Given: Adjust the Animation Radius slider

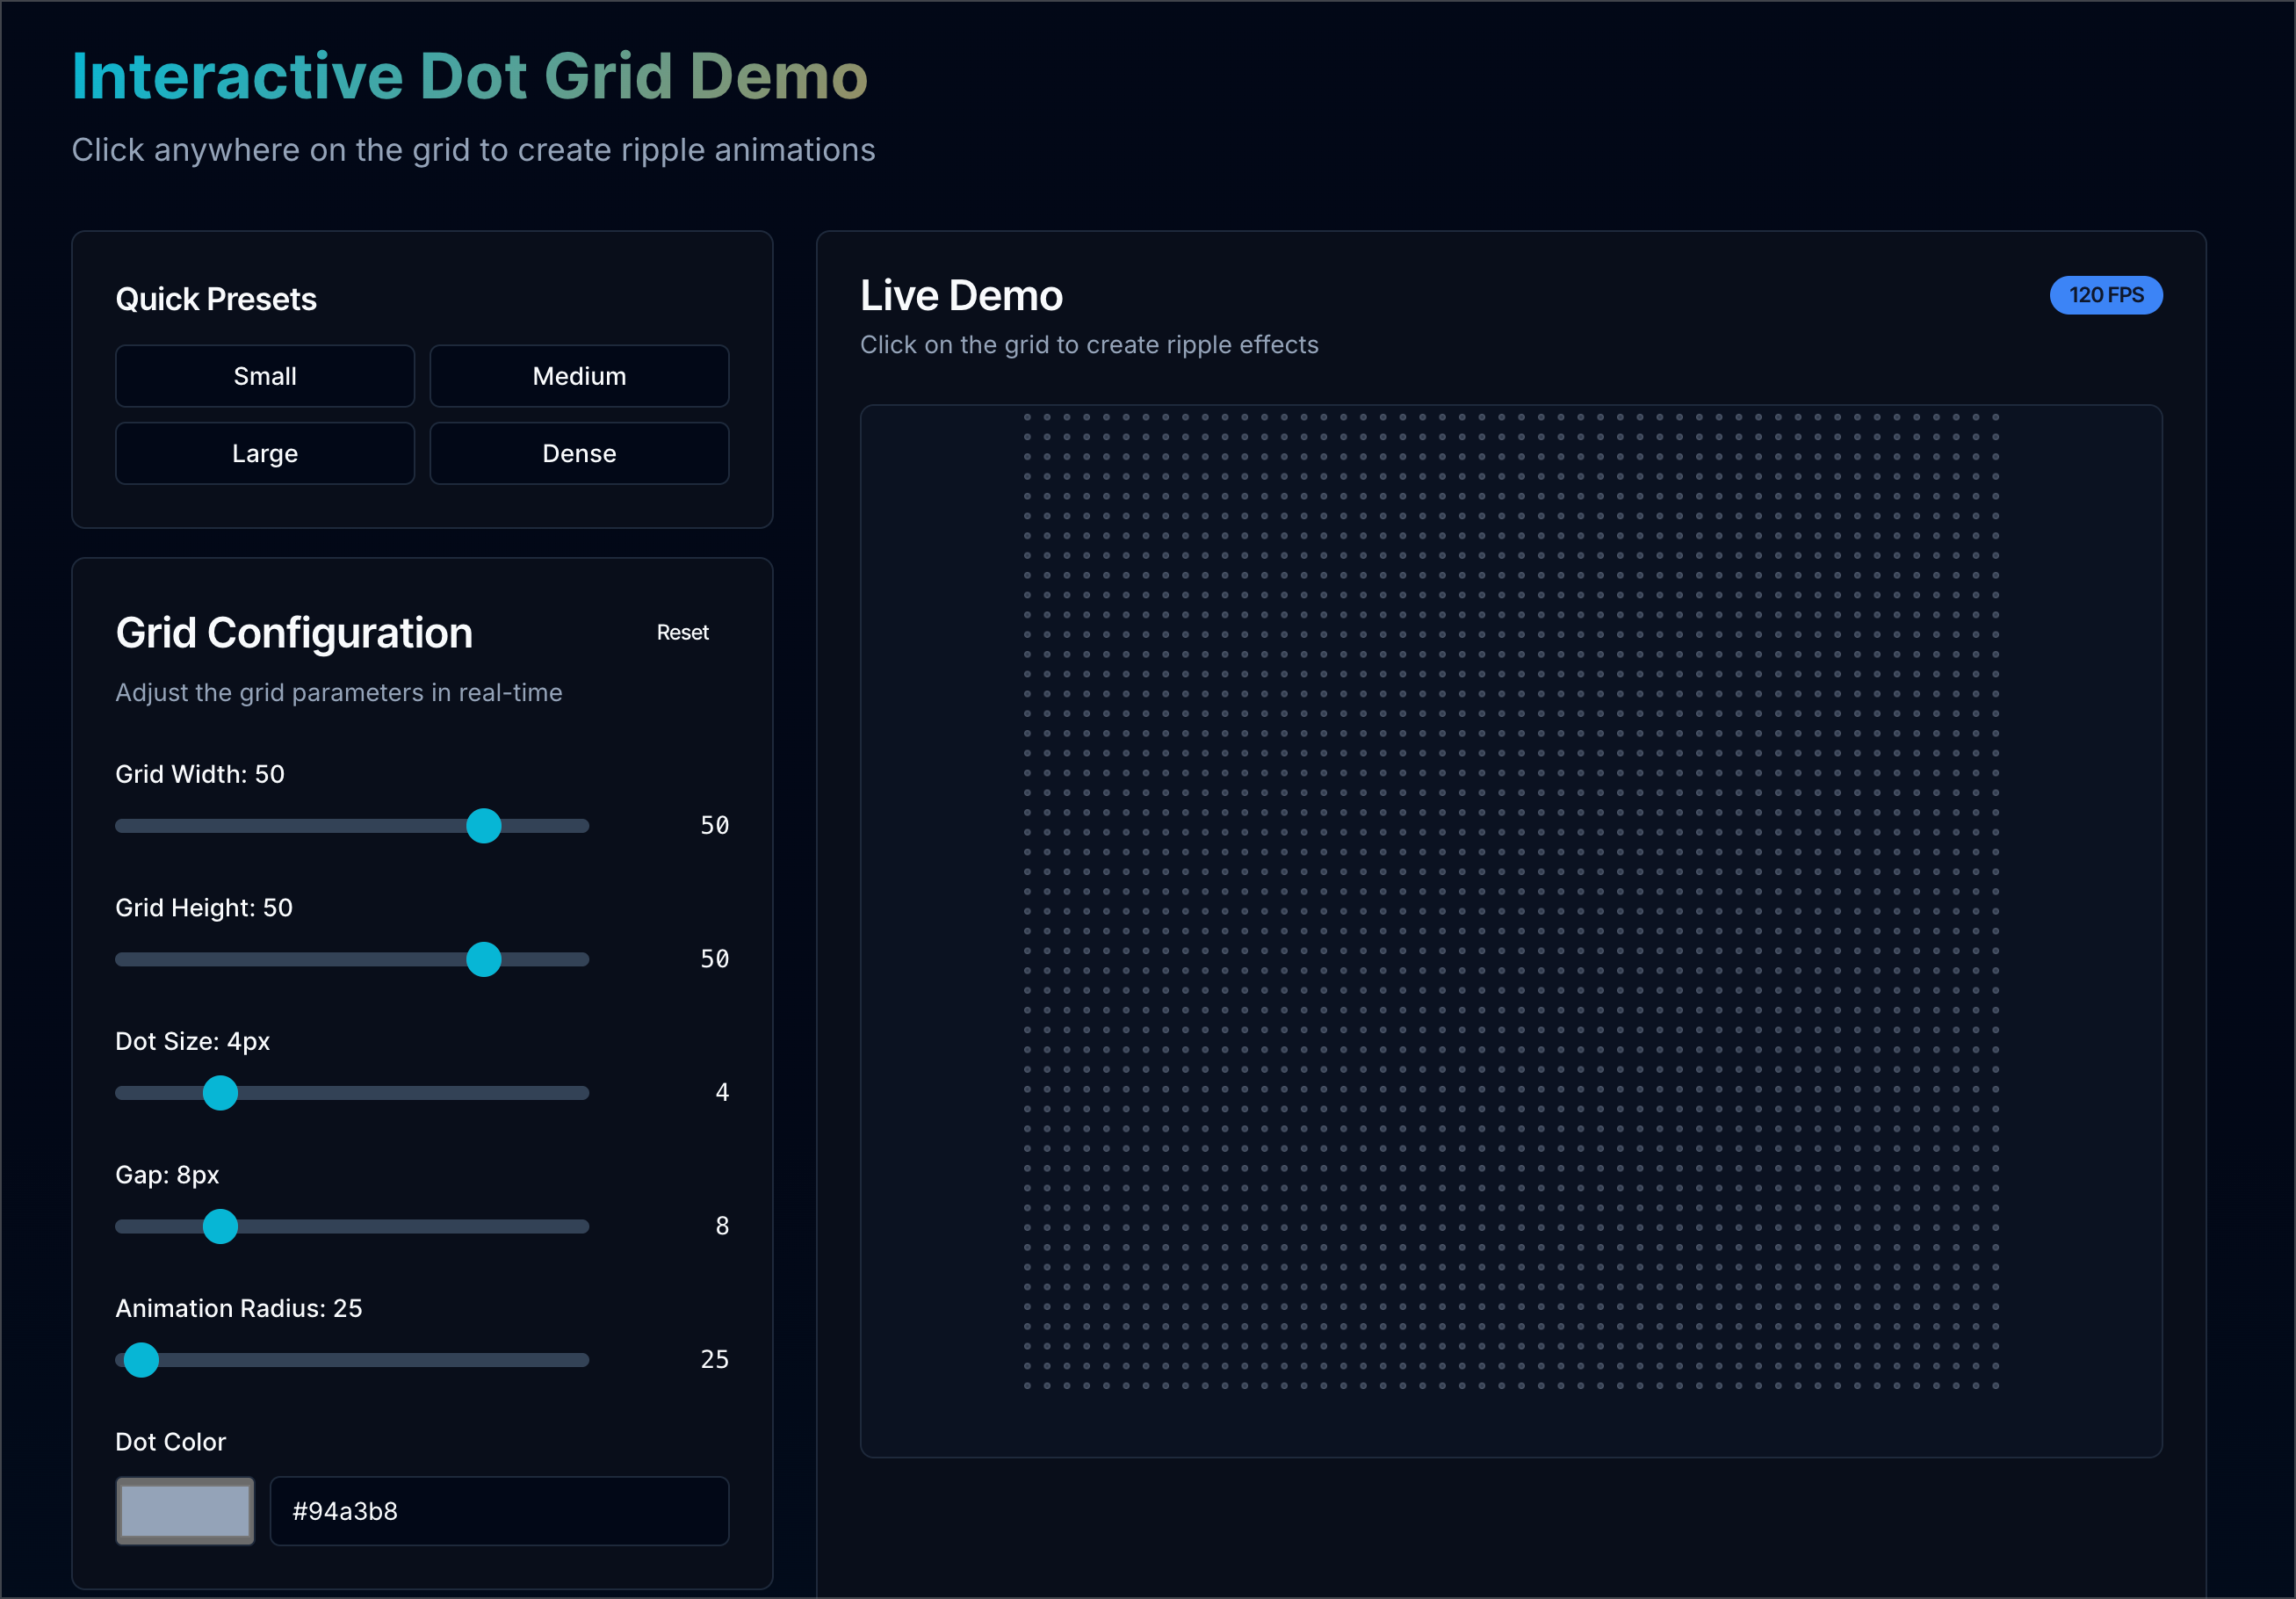Looking at the screenshot, I should (141, 1360).
